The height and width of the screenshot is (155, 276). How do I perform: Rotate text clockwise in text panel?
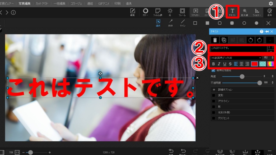click(x=259, y=40)
